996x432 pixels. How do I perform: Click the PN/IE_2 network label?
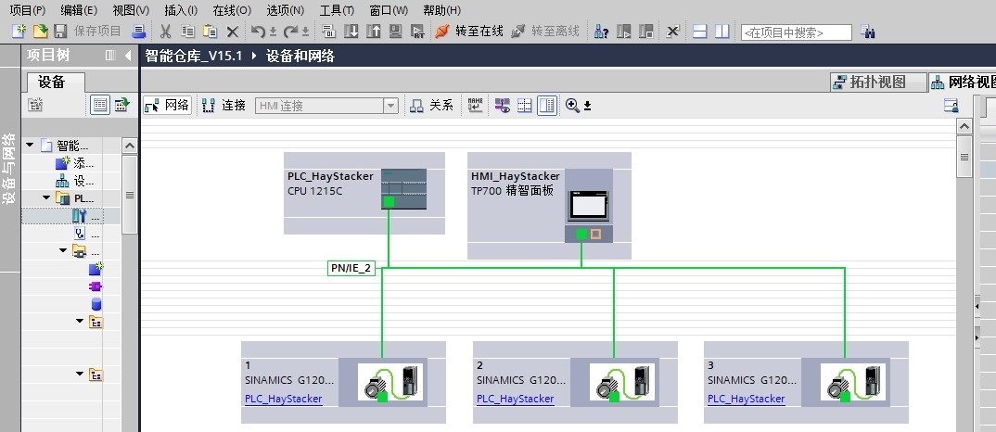(x=351, y=268)
